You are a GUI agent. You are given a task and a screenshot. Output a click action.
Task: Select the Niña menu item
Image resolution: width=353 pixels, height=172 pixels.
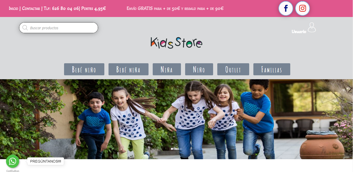click(167, 69)
